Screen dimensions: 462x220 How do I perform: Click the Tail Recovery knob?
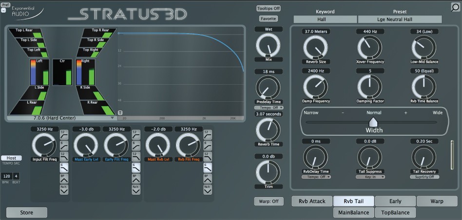pyautogui.click(x=424, y=157)
